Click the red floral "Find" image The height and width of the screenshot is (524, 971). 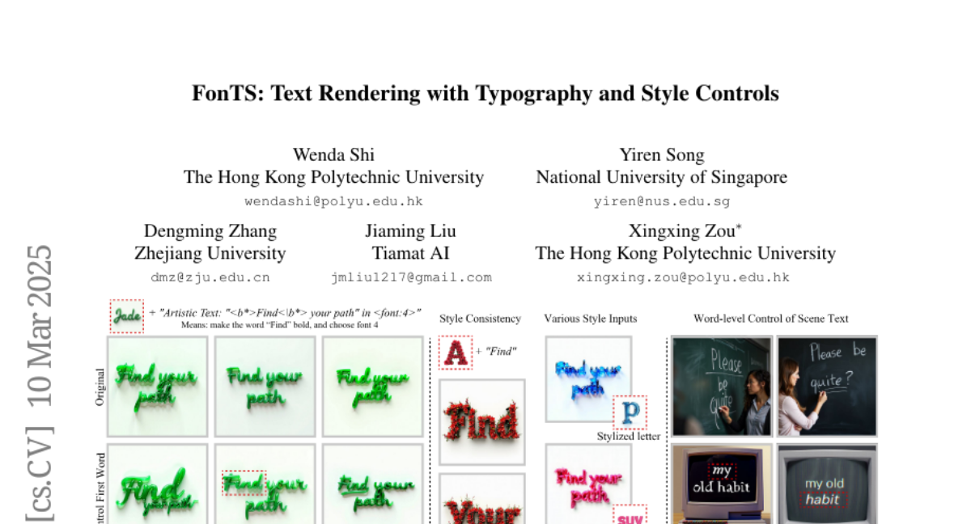482,422
